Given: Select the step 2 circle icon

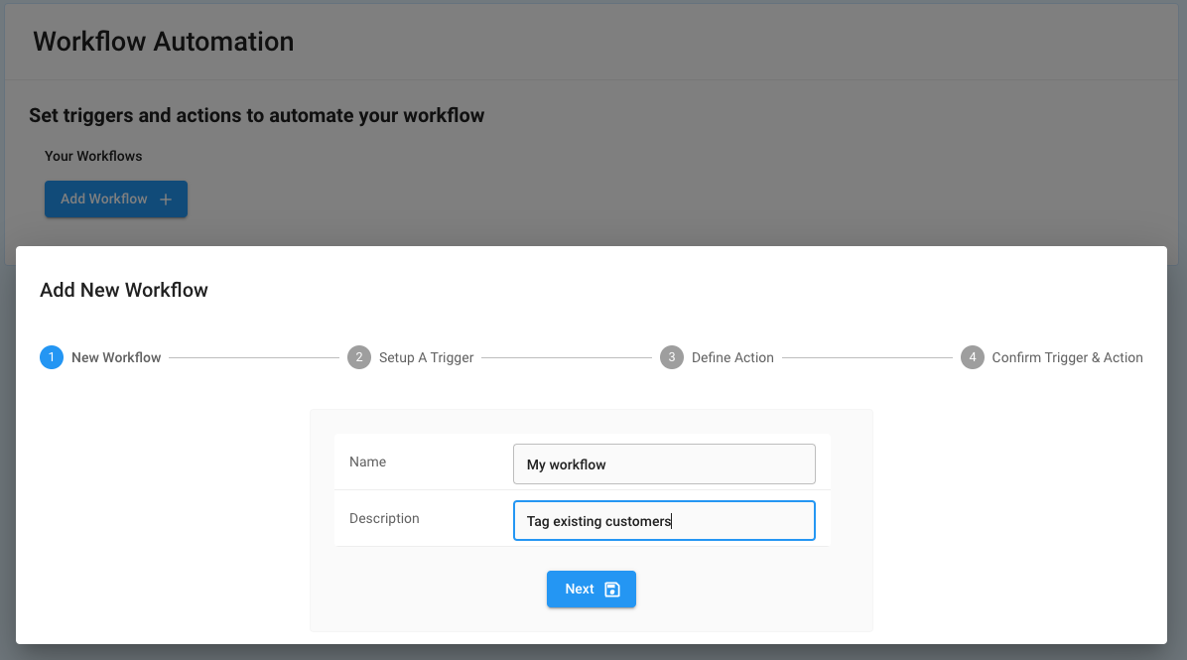Looking at the screenshot, I should pyautogui.click(x=359, y=357).
